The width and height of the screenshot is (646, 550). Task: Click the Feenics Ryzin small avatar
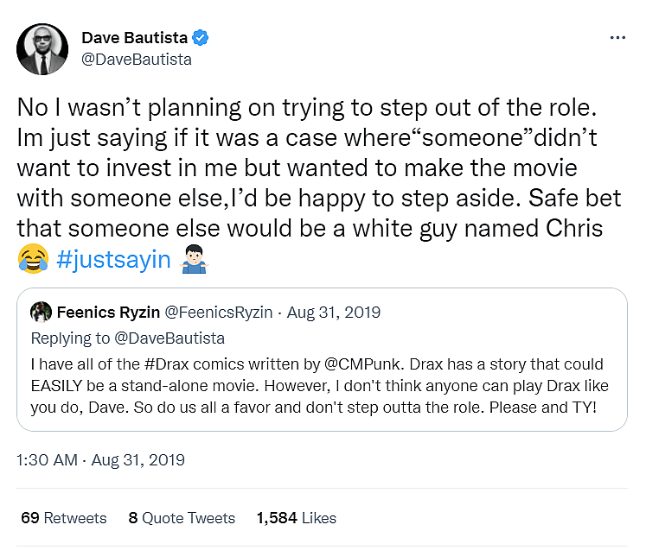click(x=40, y=312)
